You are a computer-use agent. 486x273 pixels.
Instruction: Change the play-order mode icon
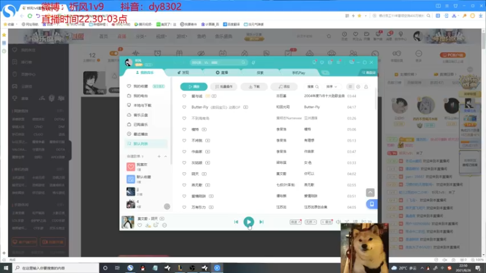click(347, 222)
